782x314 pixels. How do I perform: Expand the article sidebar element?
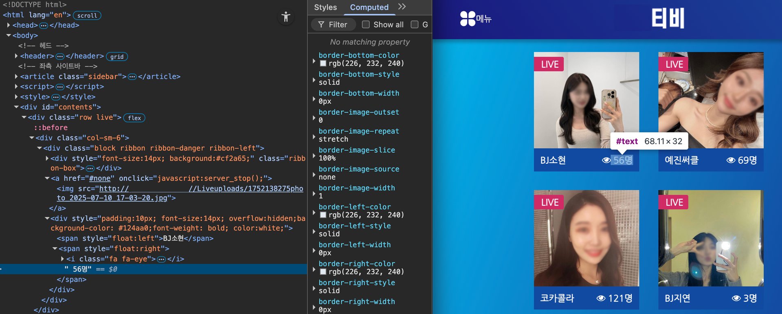click(x=16, y=76)
